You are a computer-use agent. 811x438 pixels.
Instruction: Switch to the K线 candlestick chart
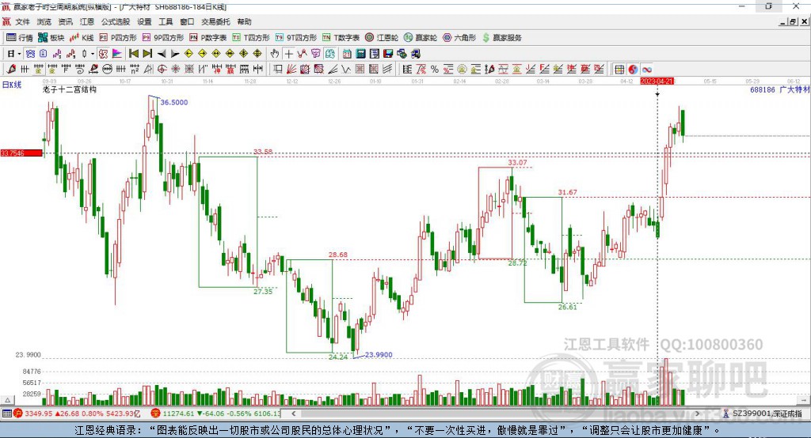coord(82,38)
